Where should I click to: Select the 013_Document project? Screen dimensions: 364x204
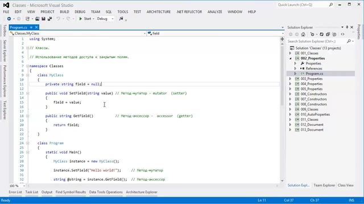[x=312, y=130]
